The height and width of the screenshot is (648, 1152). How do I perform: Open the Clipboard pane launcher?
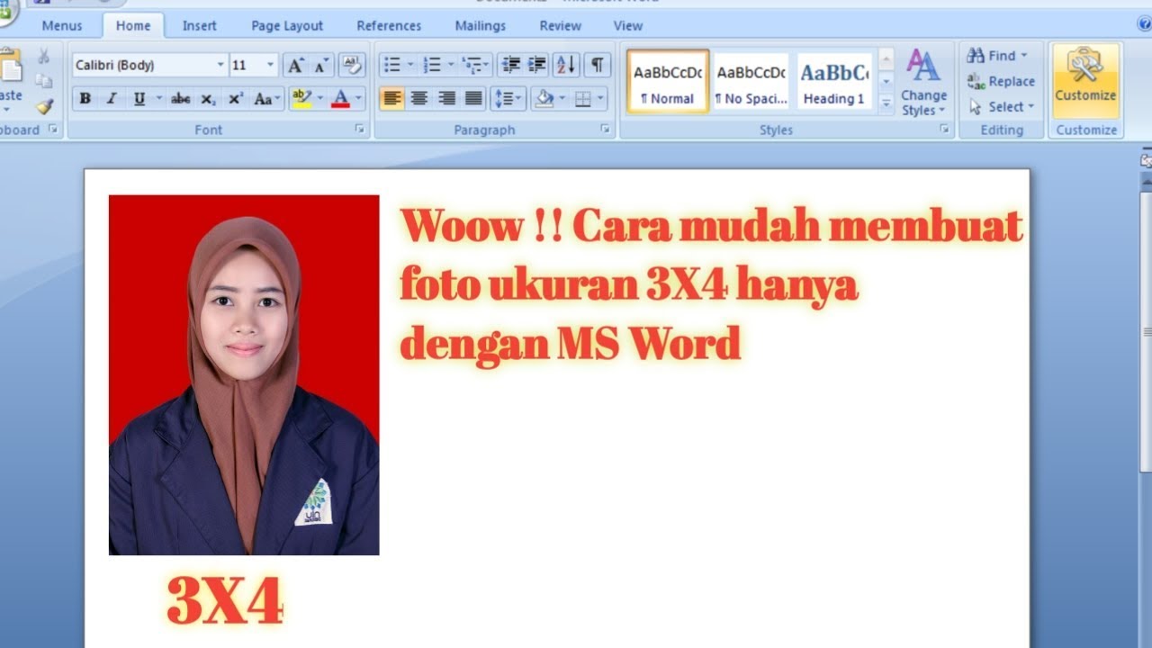pyautogui.click(x=53, y=130)
